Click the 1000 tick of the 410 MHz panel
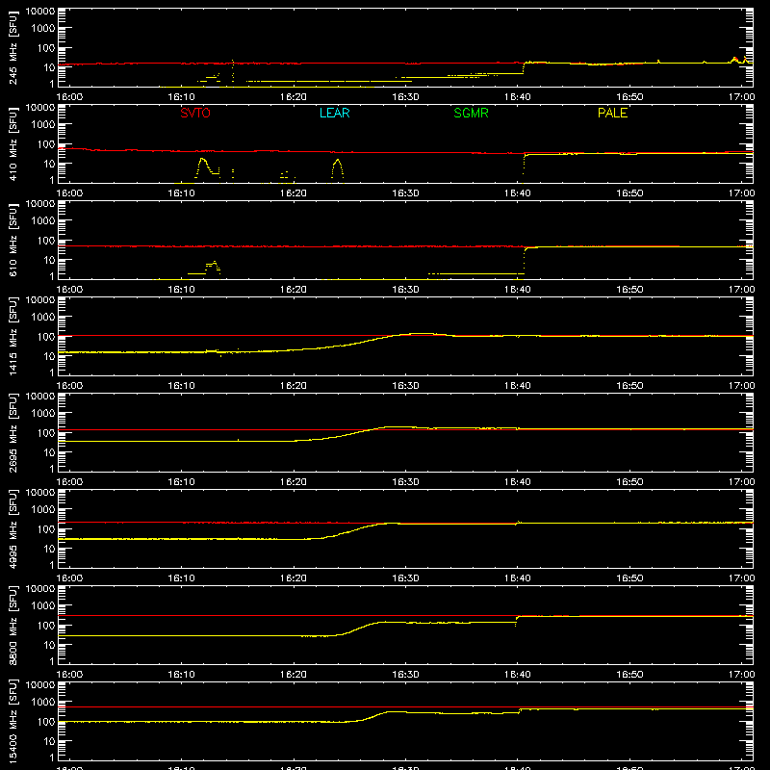 point(43,125)
